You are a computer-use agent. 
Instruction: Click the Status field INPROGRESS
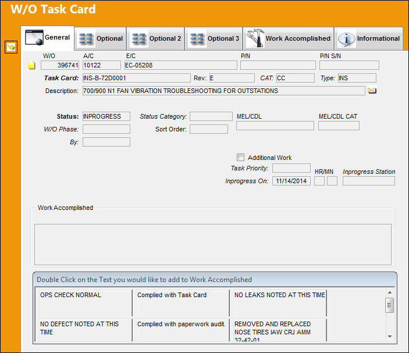(106, 116)
